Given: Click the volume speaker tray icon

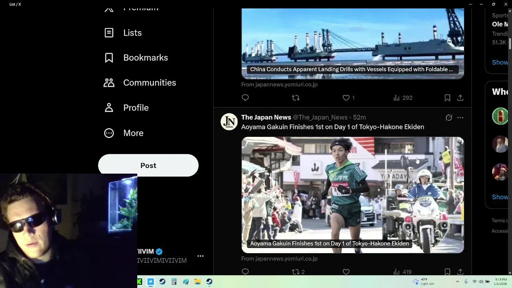Looking at the screenshot, I should click(x=481, y=282).
